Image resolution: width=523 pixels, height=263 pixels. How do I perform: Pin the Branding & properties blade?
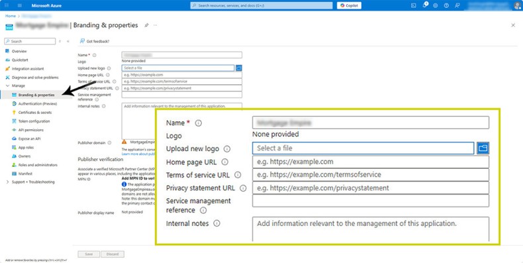[146, 25]
